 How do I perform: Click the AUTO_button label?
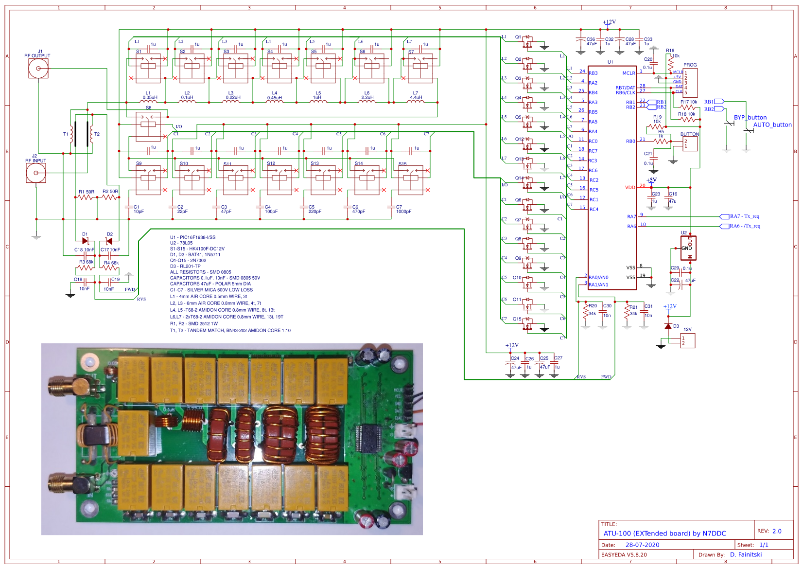tap(773, 124)
